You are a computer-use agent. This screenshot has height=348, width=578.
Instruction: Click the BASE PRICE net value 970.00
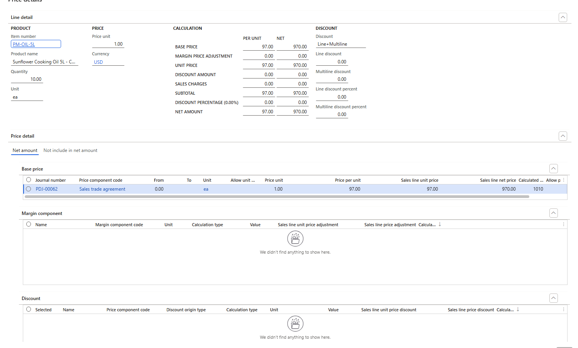point(293,47)
